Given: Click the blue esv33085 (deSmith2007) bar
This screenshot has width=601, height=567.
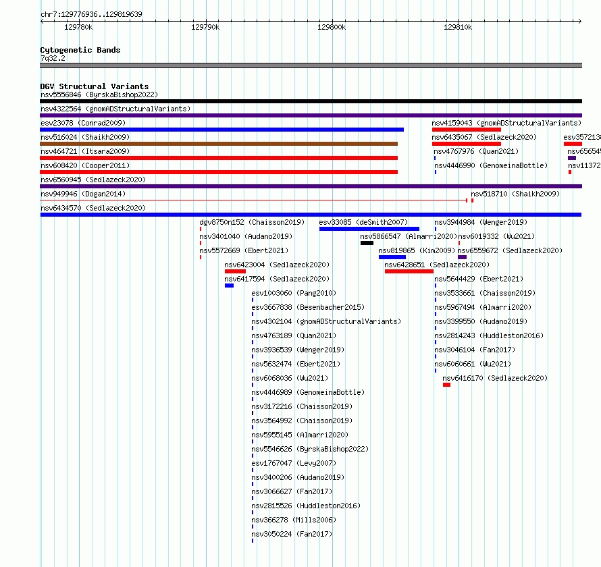Looking at the screenshot, I should click(369, 229).
